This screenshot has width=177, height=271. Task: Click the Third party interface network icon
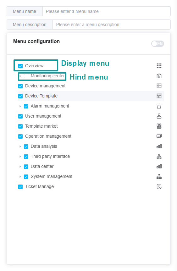coord(159,156)
